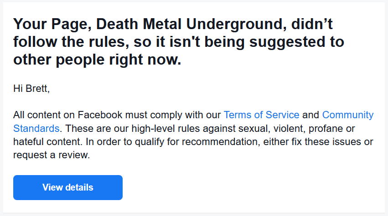Click the heading words being suggested to
The width and height of the screenshot is (388, 216).
click(x=274, y=42)
